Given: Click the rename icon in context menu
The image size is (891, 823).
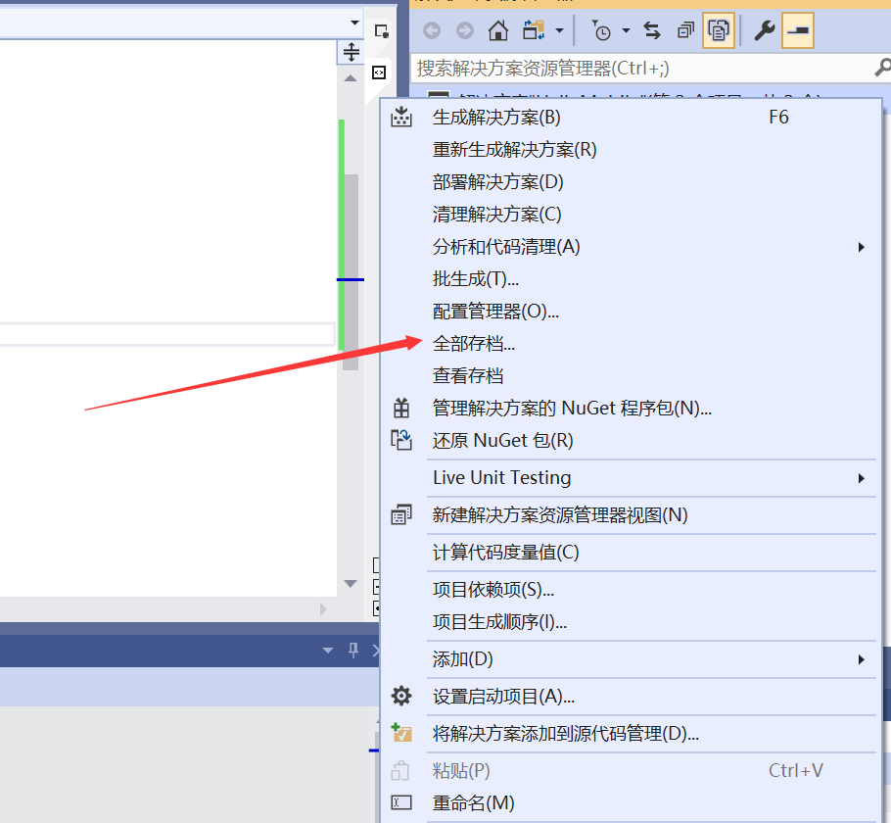Looking at the screenshot, I should pos(401,802).
